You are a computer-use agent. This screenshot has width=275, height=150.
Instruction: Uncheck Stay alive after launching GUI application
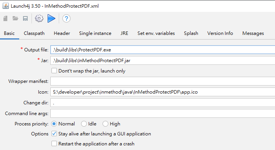click(x=54, y=134)
